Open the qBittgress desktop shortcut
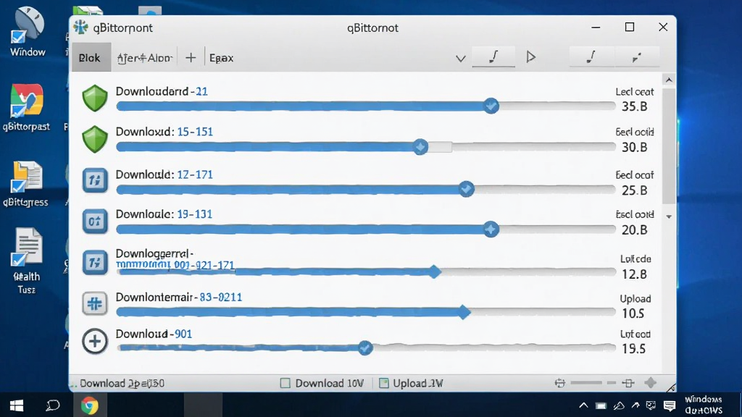742x417 pixels. coord(25,183)
